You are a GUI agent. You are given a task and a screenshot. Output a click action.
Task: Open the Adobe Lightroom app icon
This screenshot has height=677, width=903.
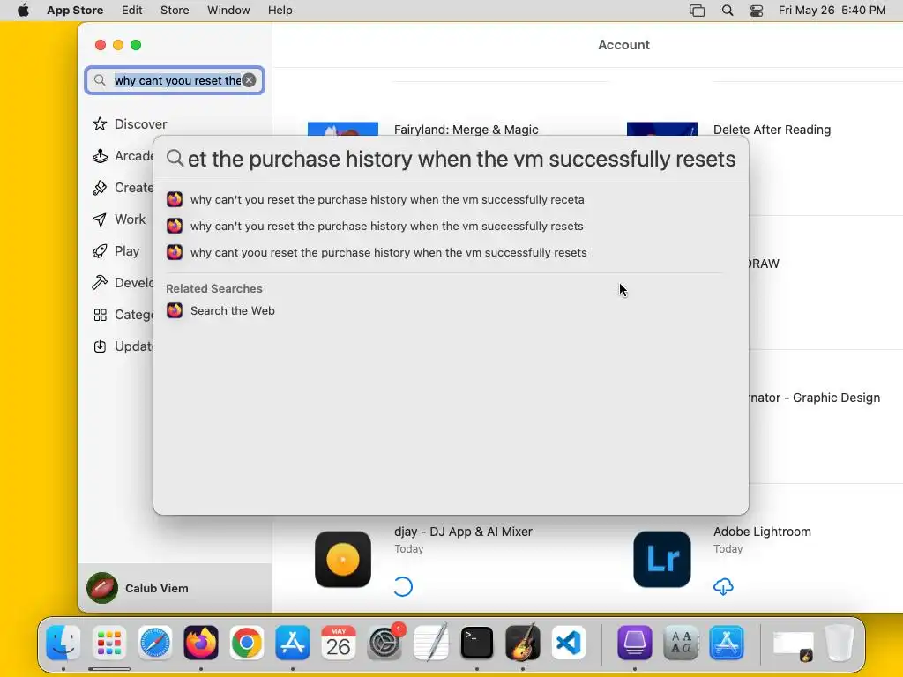point(661,560)
